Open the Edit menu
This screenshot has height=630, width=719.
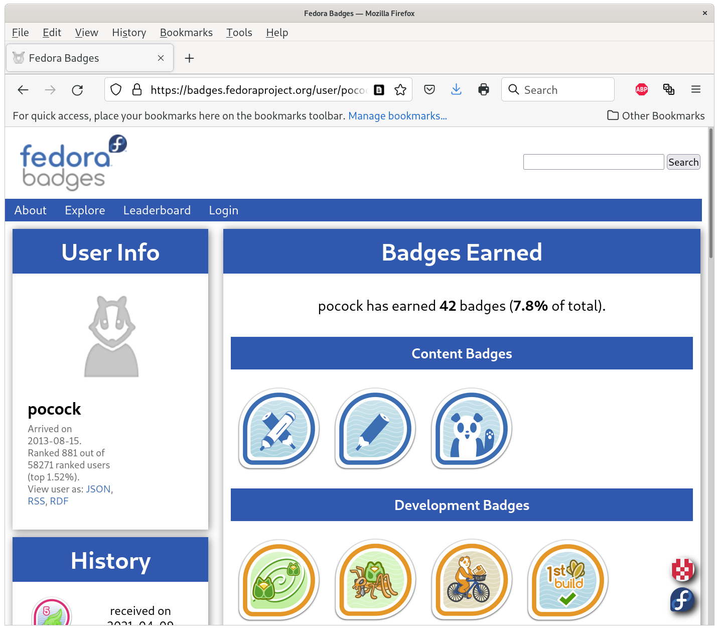pyautogui.click(x=52, y=33)
